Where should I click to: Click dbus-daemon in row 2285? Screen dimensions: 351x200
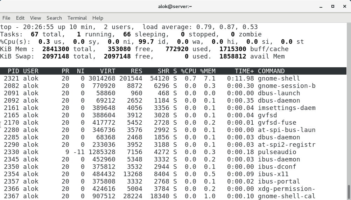point(279,137)
